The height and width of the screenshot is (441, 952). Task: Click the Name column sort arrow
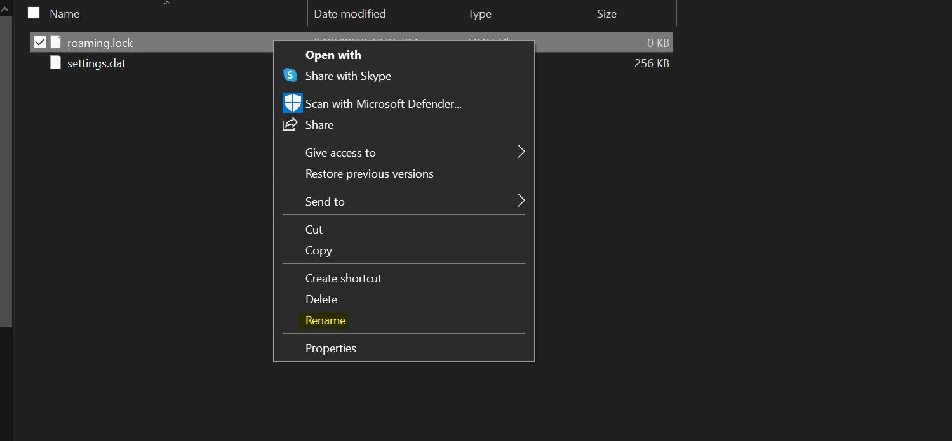166,3
